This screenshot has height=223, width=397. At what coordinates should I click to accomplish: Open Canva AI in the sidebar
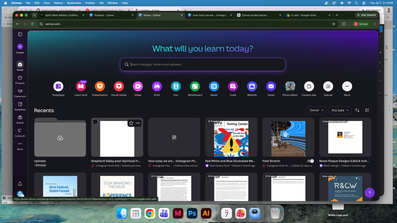click(x=20, y=132)
